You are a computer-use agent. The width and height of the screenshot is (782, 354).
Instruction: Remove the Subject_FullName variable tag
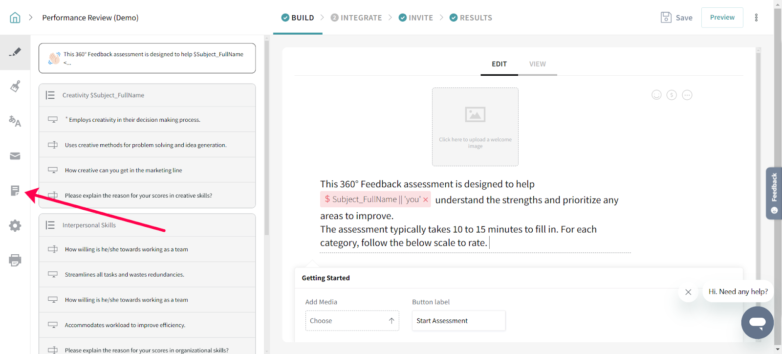[426, 199]
